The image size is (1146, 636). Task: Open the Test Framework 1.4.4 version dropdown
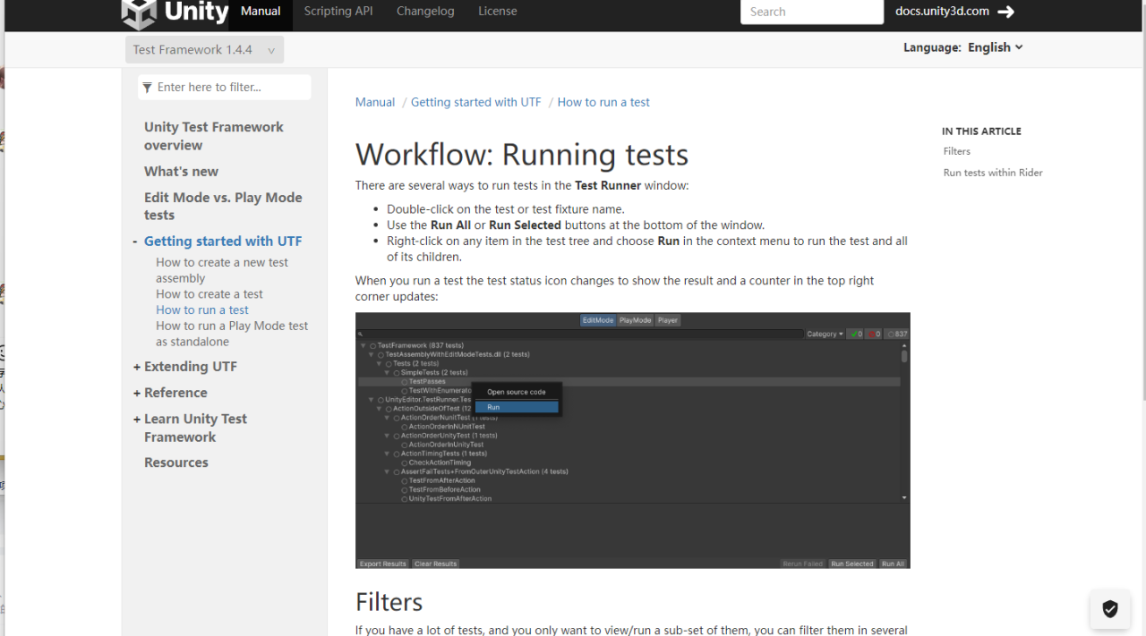[x=204, y=50]
